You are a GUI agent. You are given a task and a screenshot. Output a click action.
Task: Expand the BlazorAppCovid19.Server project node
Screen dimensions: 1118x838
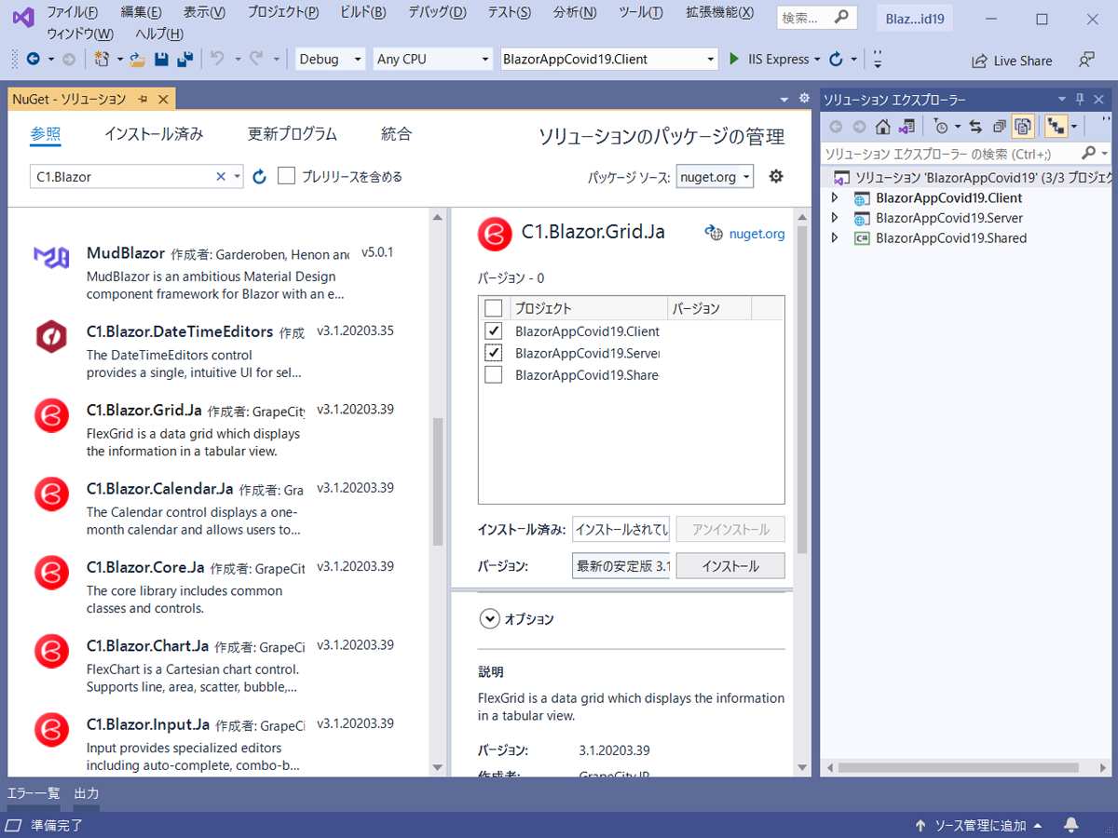[835, 218]
